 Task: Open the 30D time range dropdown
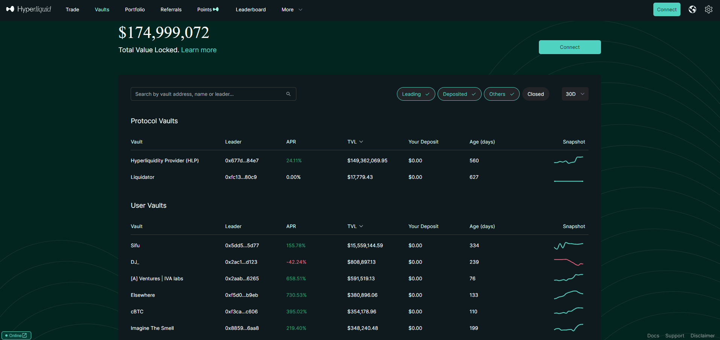[575, 94]
